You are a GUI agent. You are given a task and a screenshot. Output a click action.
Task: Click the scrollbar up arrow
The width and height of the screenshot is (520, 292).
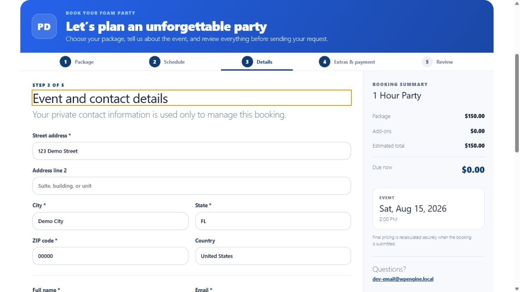(517, 3)
